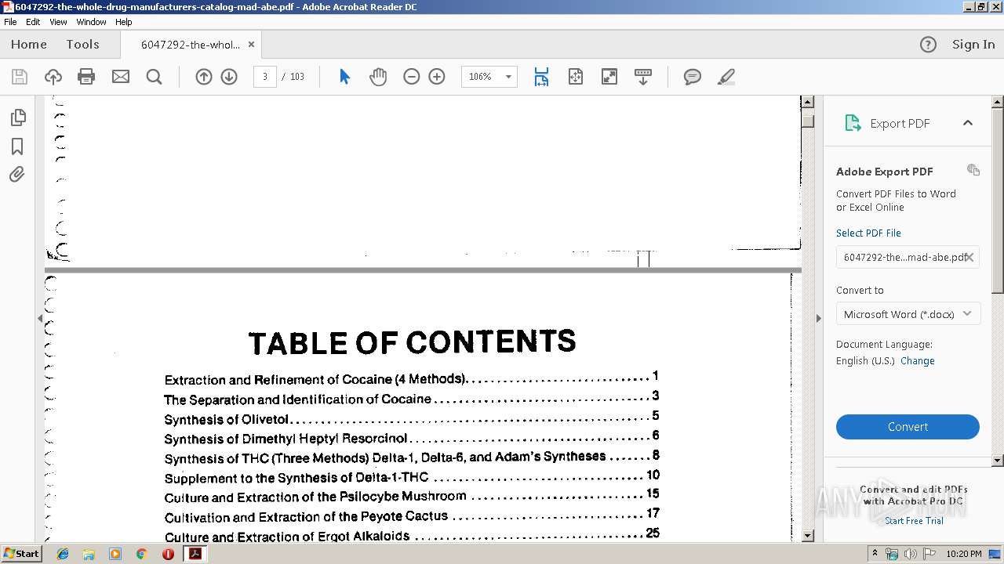This screenshot has height=564, width=1004.
Task: Enter full screen read mode
Action: pyautogui.click(x=609, y=77)
